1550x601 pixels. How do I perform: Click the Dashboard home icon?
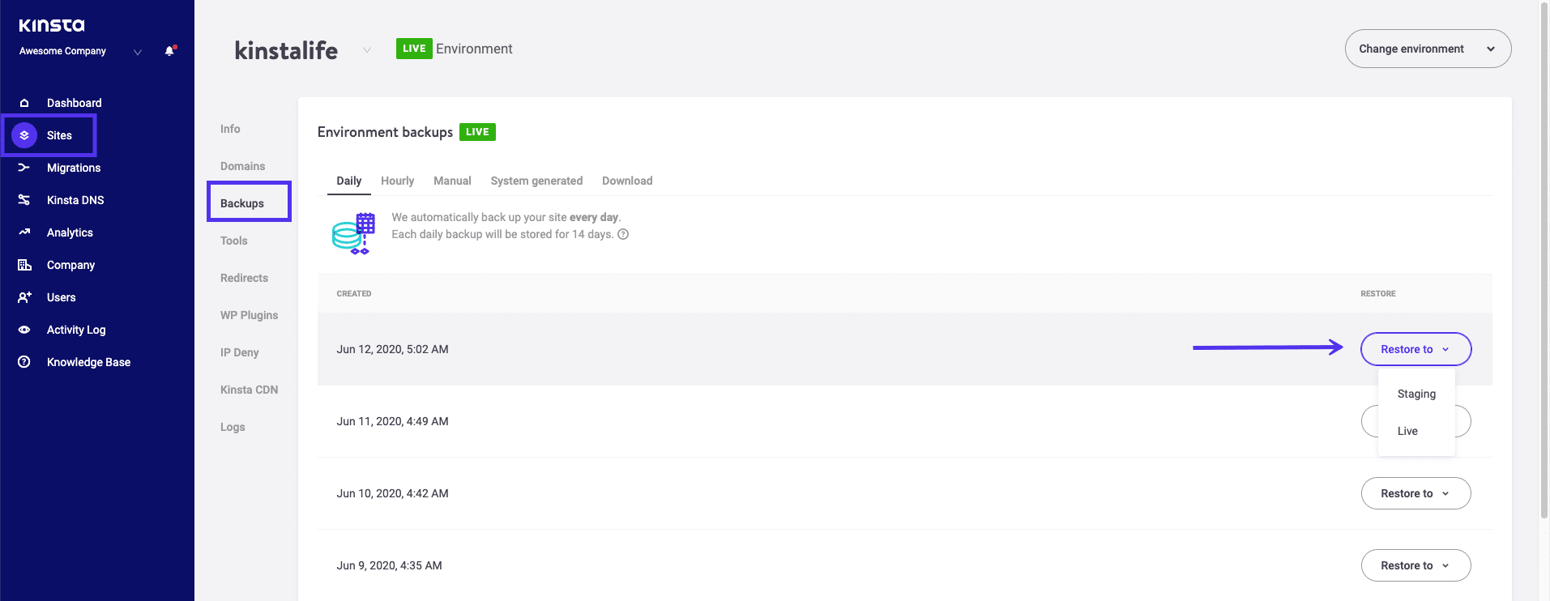click(24, 103)
